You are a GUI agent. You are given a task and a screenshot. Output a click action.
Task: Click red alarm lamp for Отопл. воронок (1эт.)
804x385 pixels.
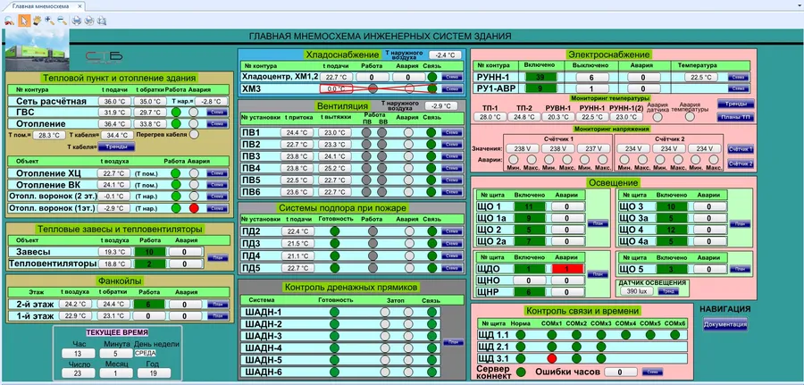pos(193,208)
